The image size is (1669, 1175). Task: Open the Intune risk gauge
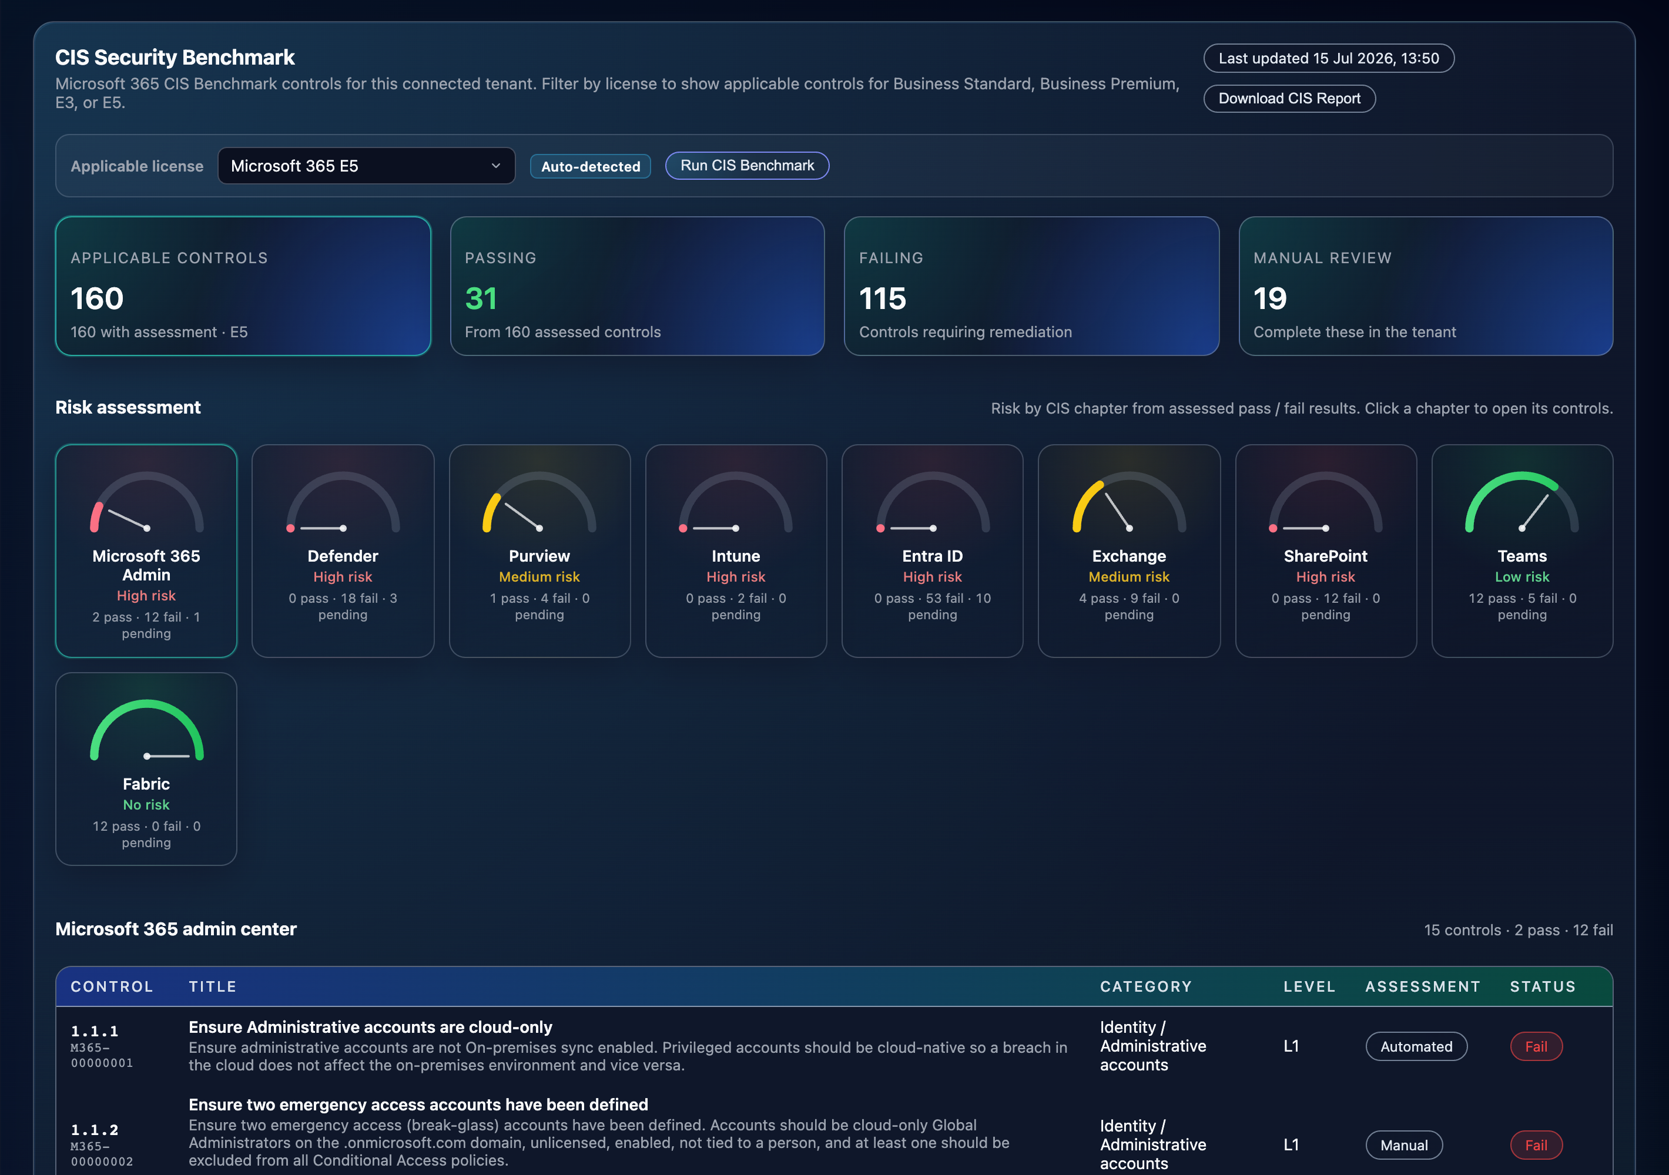pos(736,551)
